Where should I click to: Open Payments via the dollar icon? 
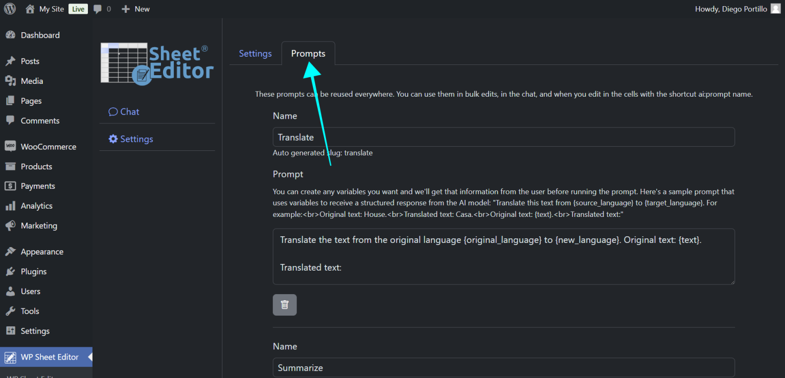[x=11, y=186]
